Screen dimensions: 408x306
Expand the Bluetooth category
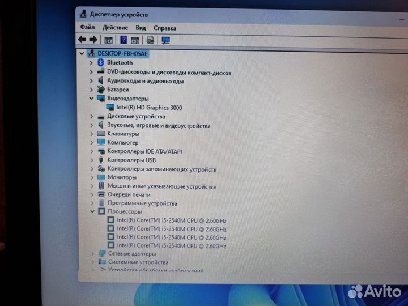click(x=91, y=63)
